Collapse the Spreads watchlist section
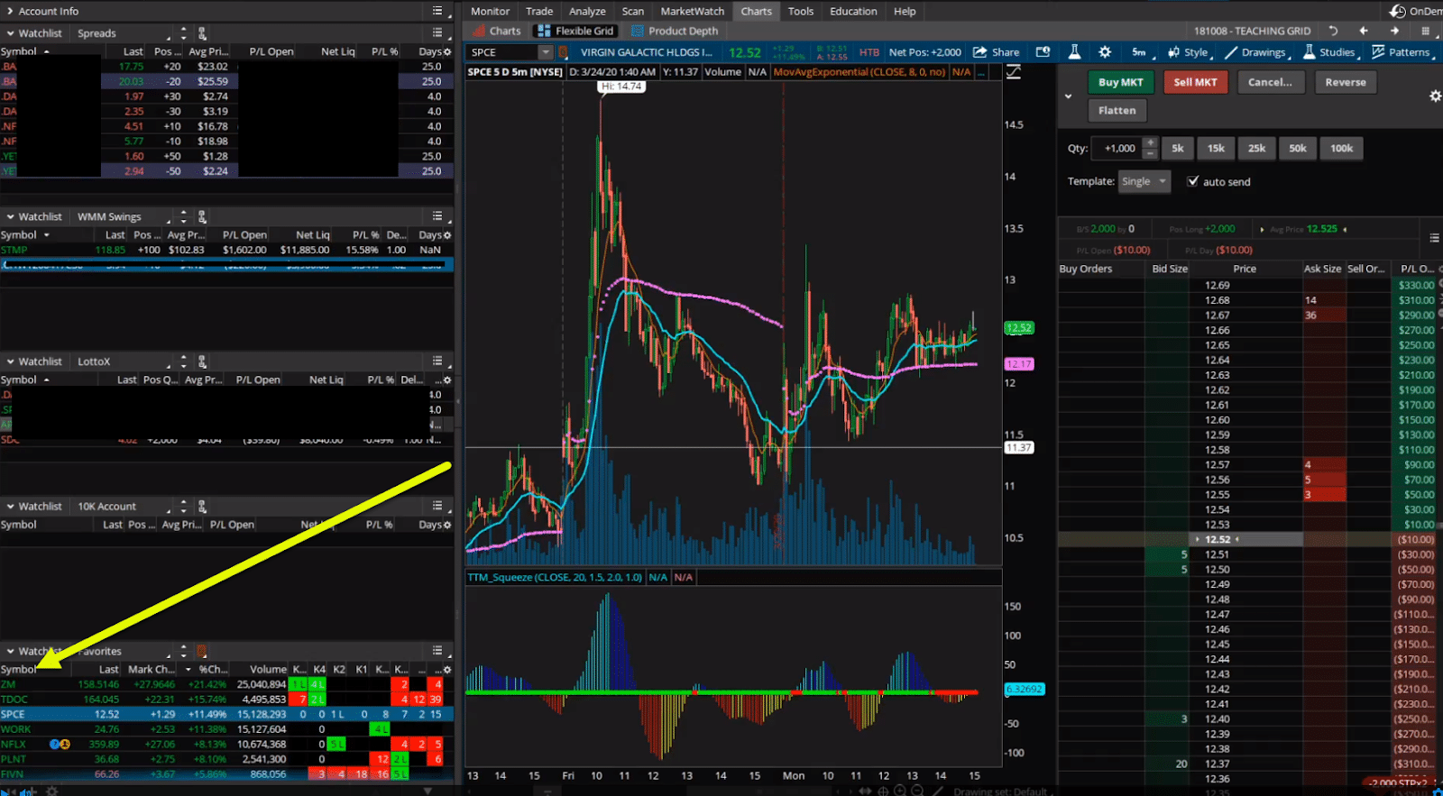 [x=11, y=33]
